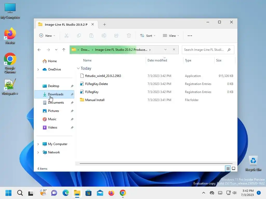Expand chevron after Image-Line breadcrumb
266x199 pixels.
(150, 50)
